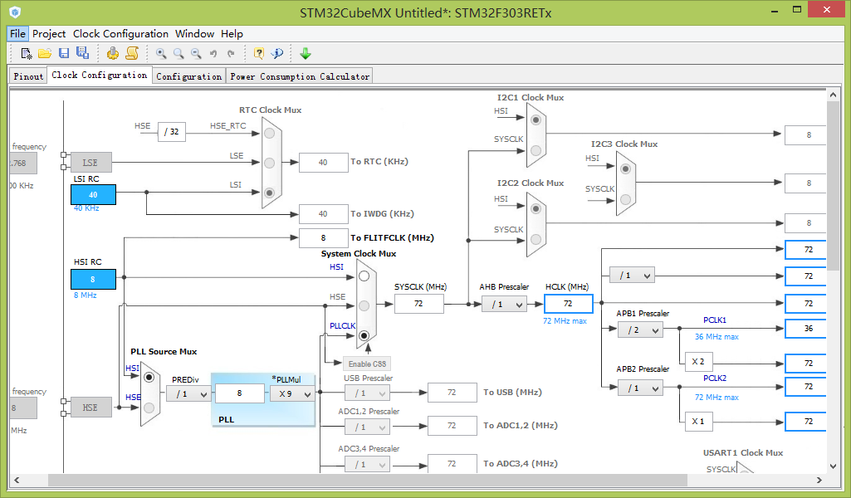851x498 pixels.
Task: Click the green download arrow icon
Action: click(x=305, y=53)
